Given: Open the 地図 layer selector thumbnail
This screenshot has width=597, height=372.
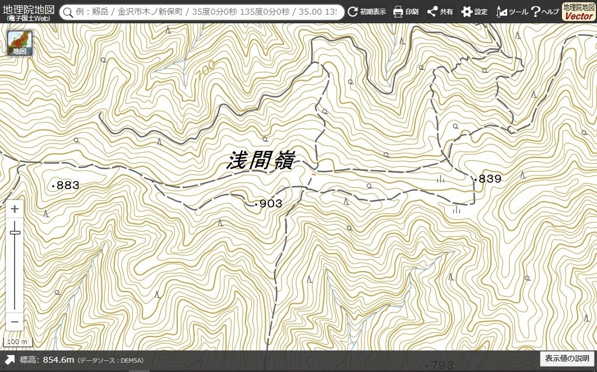Looking at the screenshot, I should point(19,43).
